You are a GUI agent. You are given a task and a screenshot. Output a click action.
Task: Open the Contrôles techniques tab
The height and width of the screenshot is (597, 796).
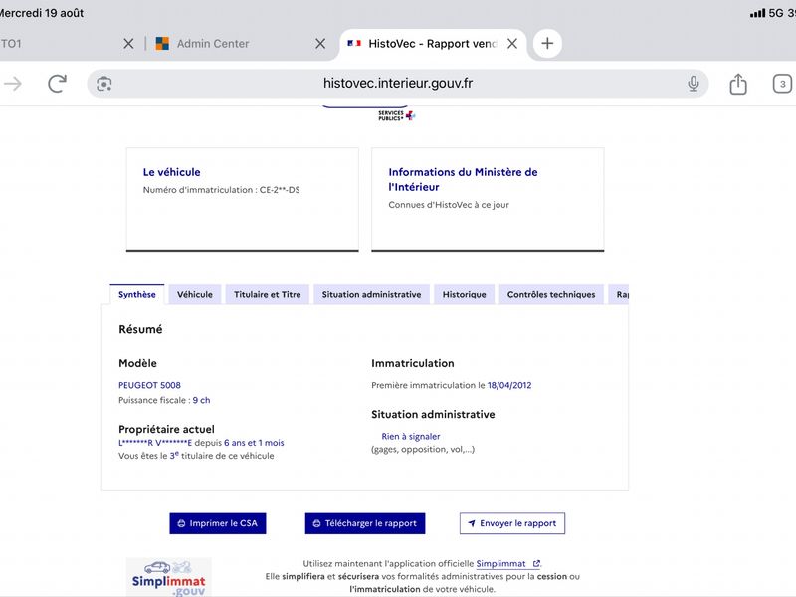pos(551,294)
